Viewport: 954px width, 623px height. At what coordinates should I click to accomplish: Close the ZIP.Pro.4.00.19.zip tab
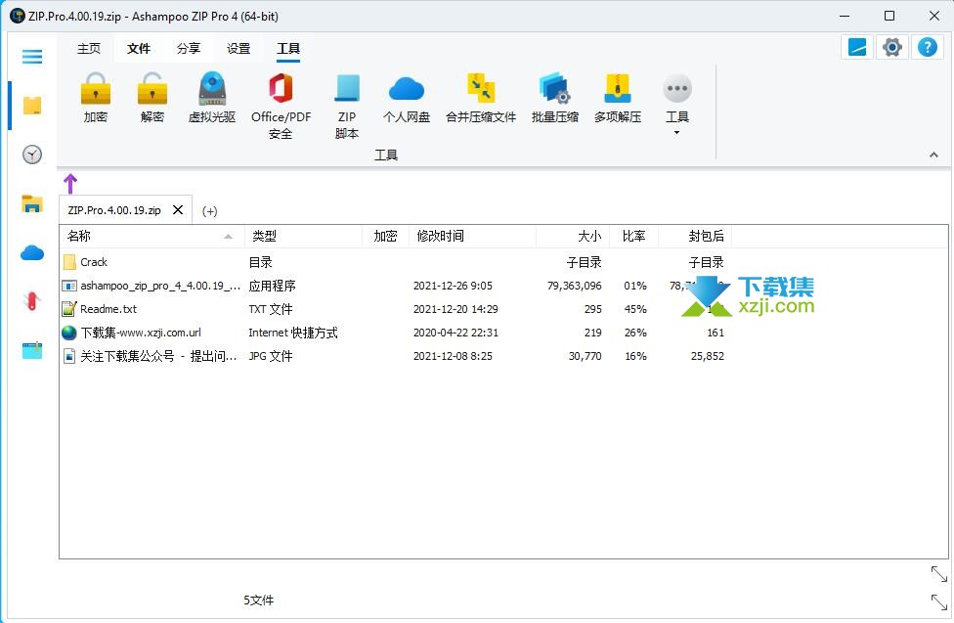point(178,209)
